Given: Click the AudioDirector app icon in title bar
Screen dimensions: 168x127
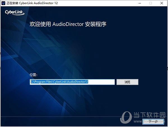Looking at the screenshot, I should click(3, 3).
